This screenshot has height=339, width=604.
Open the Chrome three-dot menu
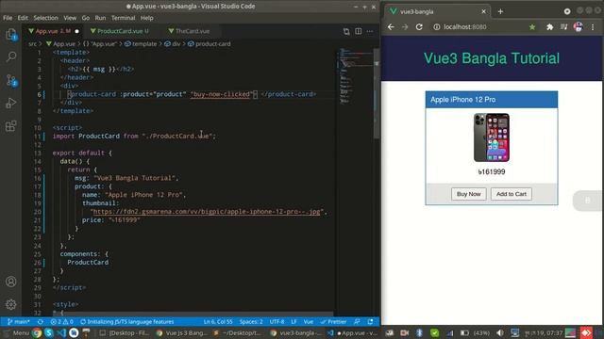click(x=593, y=27)
